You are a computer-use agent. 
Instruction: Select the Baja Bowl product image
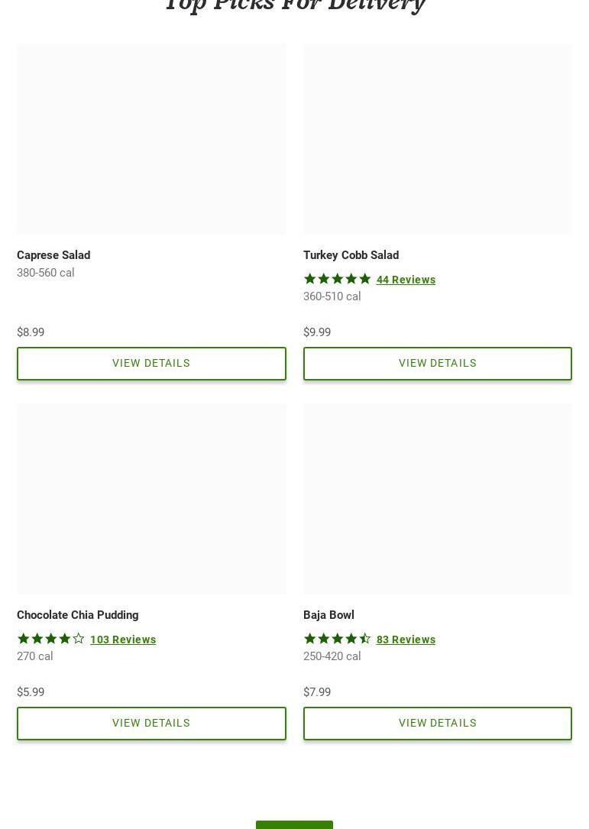pyautogui.click(x=437, y=499)
